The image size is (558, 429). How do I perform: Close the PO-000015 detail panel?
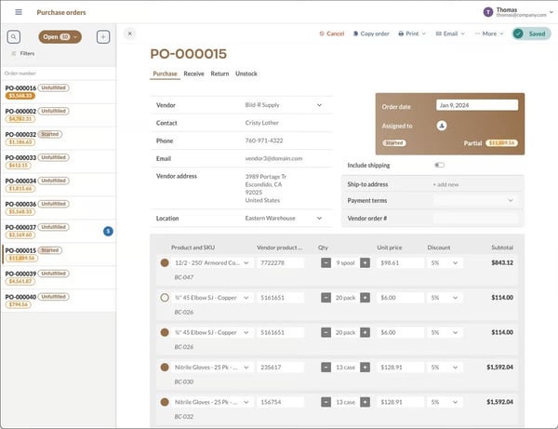130,34
